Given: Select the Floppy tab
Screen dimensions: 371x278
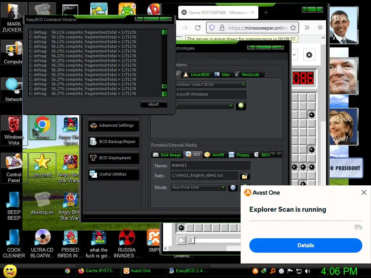Looking at the screenshot, I should tap(239, 155).
